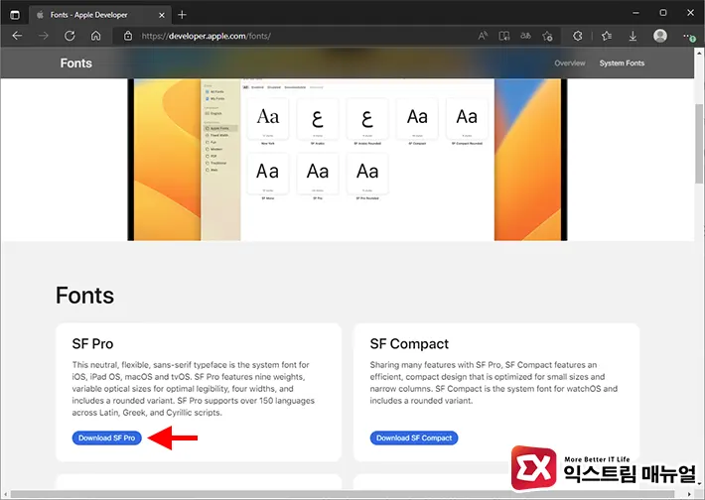Click the Download SF Pro button
705x500 pixels.
(x=107, y=437)
